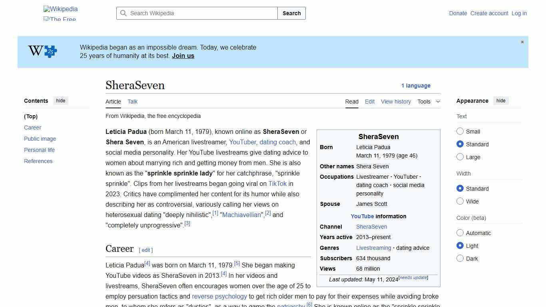The width and height of the screenshot is (546, 307).
Task: Open the SheraSeven YouTube channel link
Action: point(371,227)
